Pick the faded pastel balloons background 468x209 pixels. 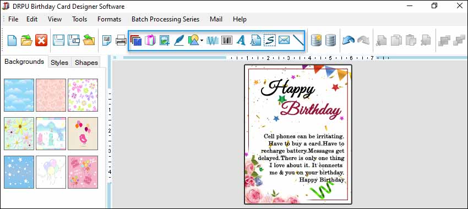51,172
